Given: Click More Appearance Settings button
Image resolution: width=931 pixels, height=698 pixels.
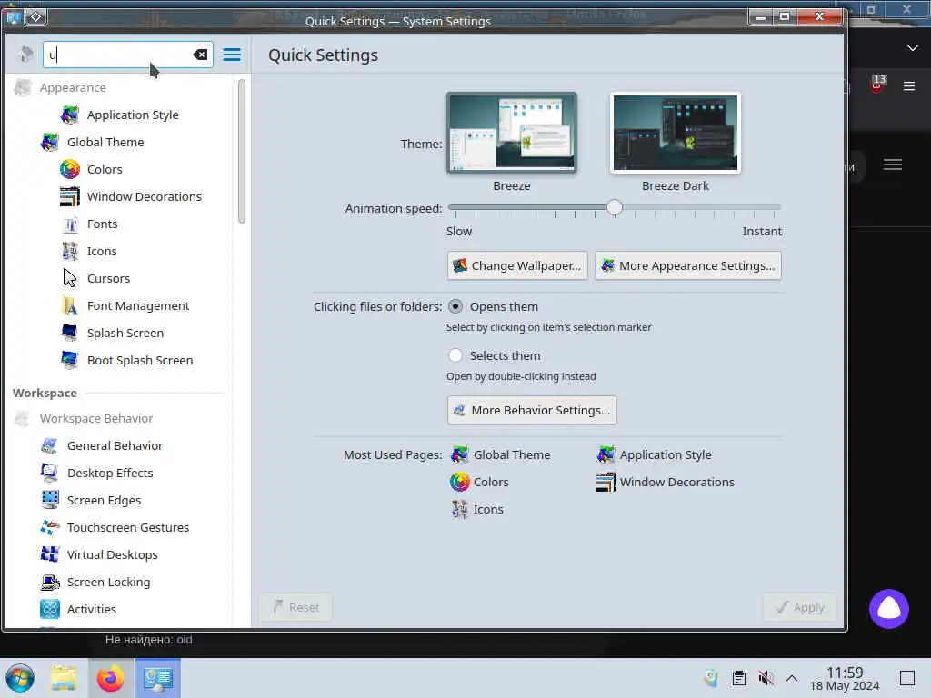Looking at the screenshot, I should coord(688,266).
